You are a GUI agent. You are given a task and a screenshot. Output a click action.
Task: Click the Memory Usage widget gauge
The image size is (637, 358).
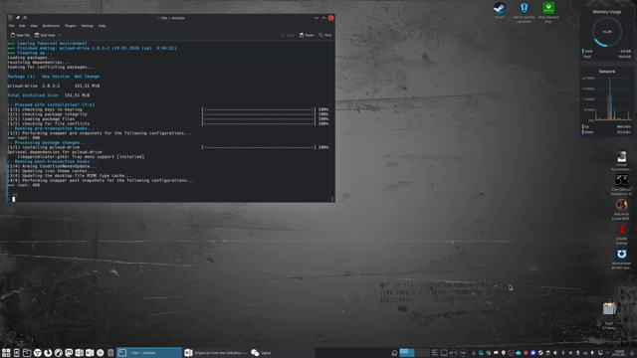point(607,32)
